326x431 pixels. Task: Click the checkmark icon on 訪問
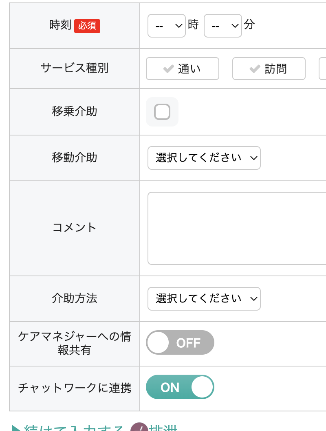255,69
